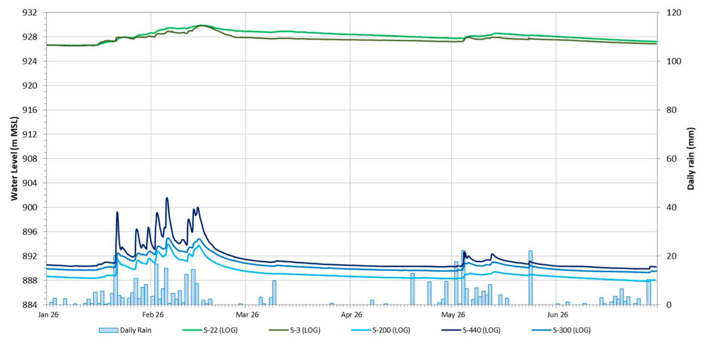Click the Daily Rain legend swatch
The height and width of the screenshot is (344, 704).
tap(109, 330)
